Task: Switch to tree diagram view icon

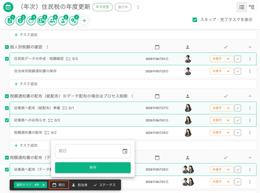Action: pos(252,7)
